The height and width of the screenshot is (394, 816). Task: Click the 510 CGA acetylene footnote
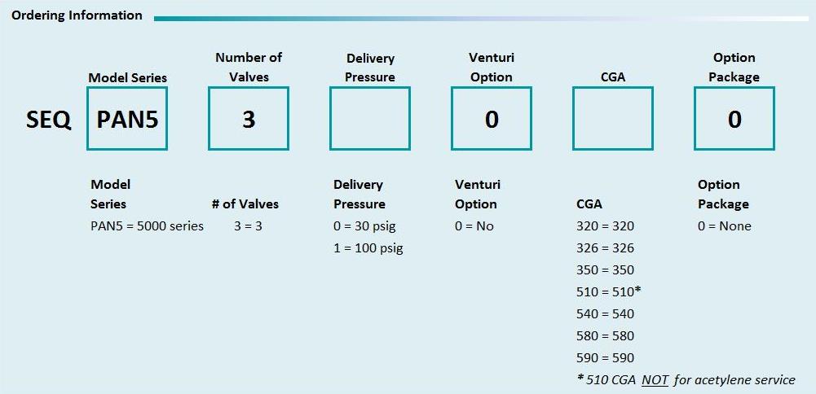click(x=686, y=379)
